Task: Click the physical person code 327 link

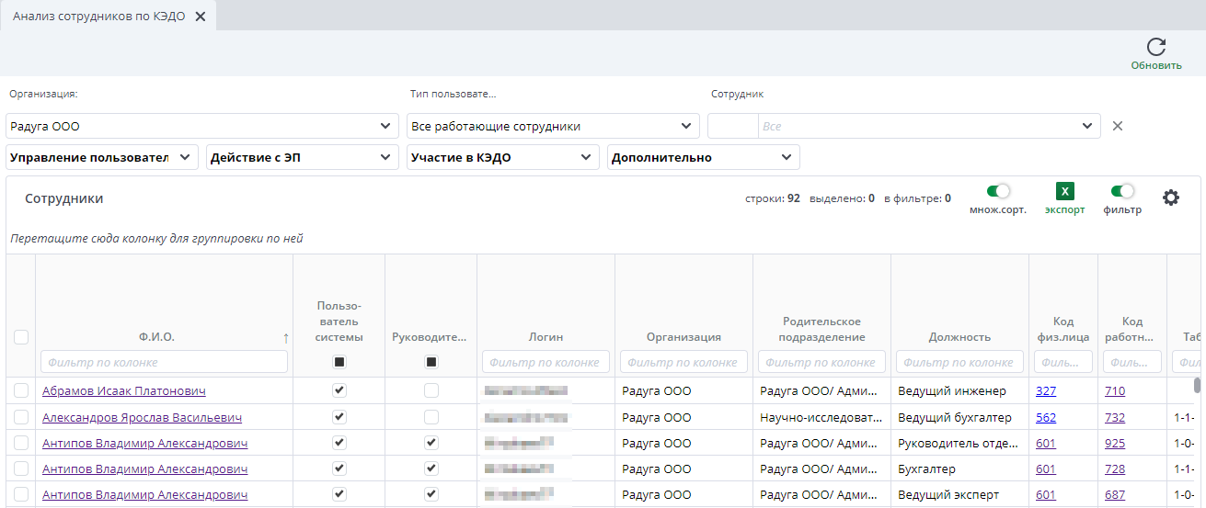Action: [1046, 390]
